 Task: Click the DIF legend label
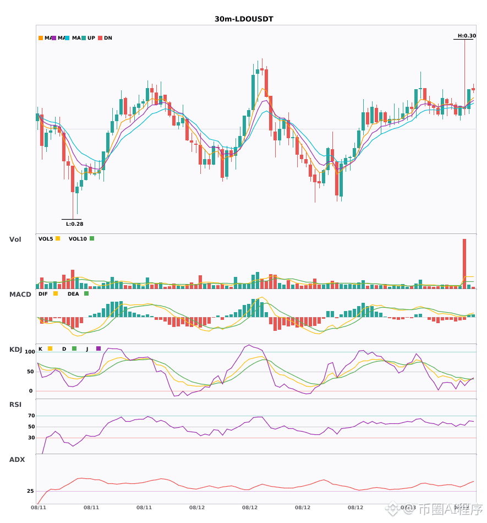(x=43, y=294)
